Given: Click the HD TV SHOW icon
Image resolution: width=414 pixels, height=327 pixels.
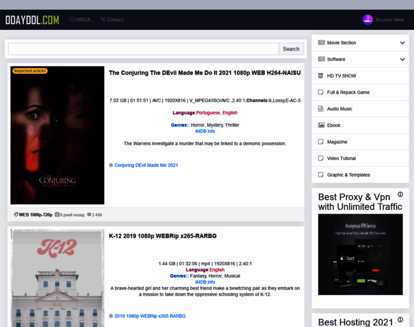Looking at the screenshot, I should pos(320,76).
